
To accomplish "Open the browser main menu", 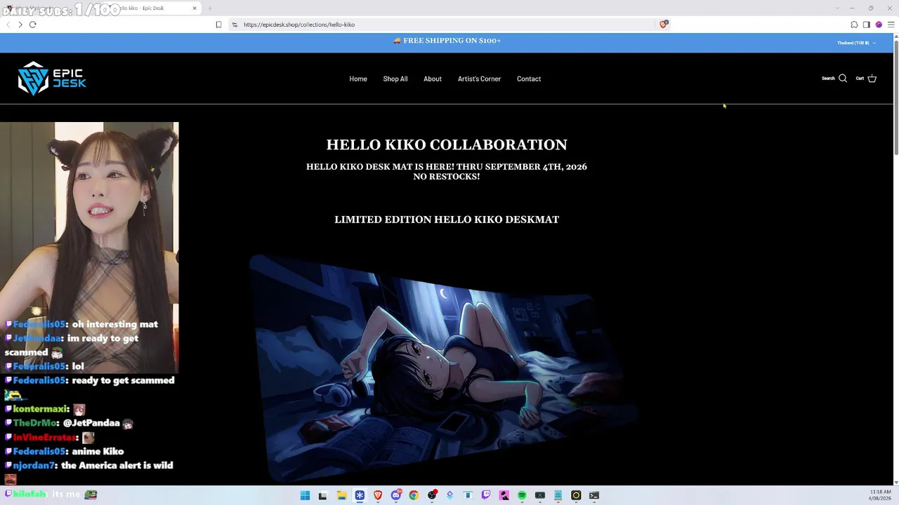I will 891,25.
